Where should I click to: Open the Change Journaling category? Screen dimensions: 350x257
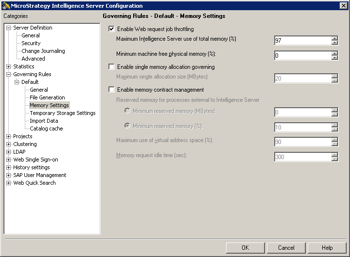point(43,51)
